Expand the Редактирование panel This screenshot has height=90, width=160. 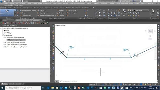click(x=114, y=18)
